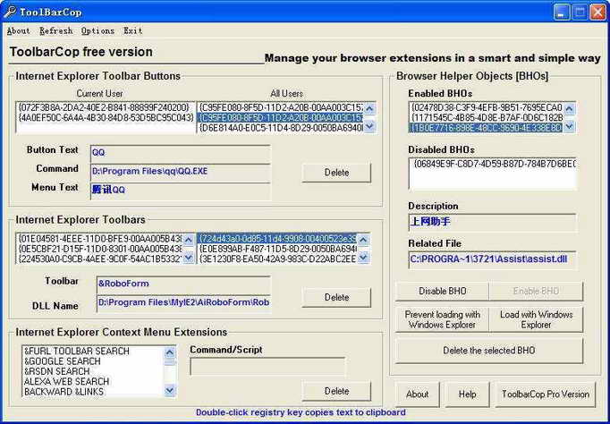The width and height of the screenshot is (610, 424).
Task: Click Load with Windows Explorer button
Action: pyautogui.click(x=536, y=319)
